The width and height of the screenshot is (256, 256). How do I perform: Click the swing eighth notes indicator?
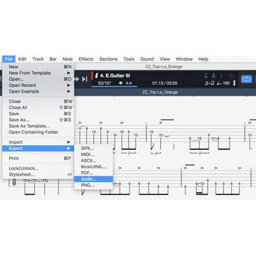(210, 83)
